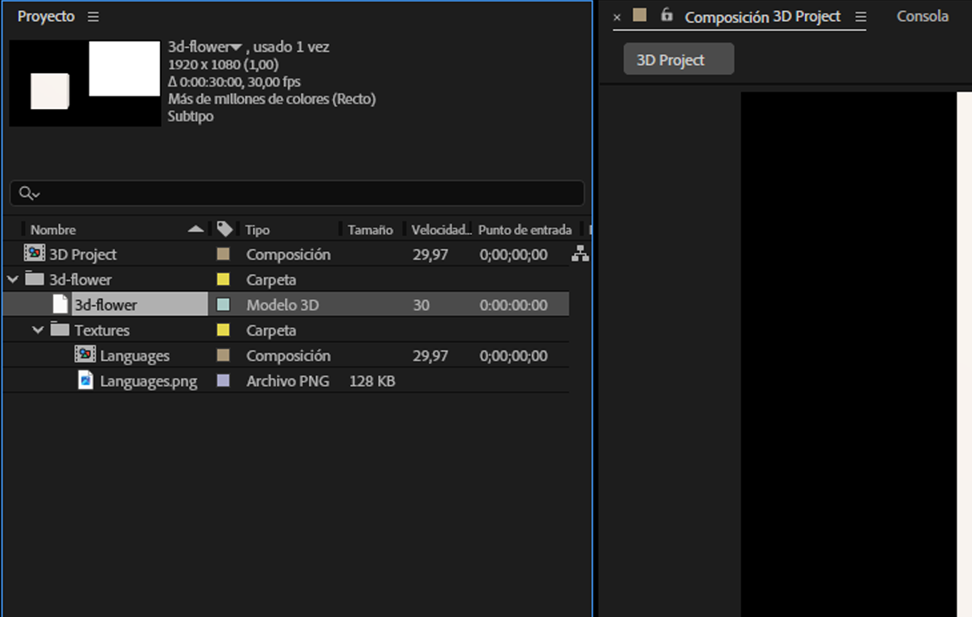Close the Composición 3D Project tab
Viewport: 972px width, 617px height.
click(617, 18)
